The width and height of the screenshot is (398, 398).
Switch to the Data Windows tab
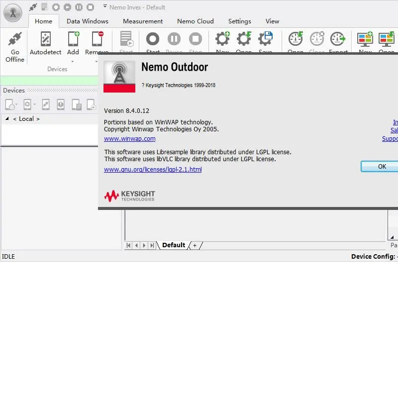(88, 21)
